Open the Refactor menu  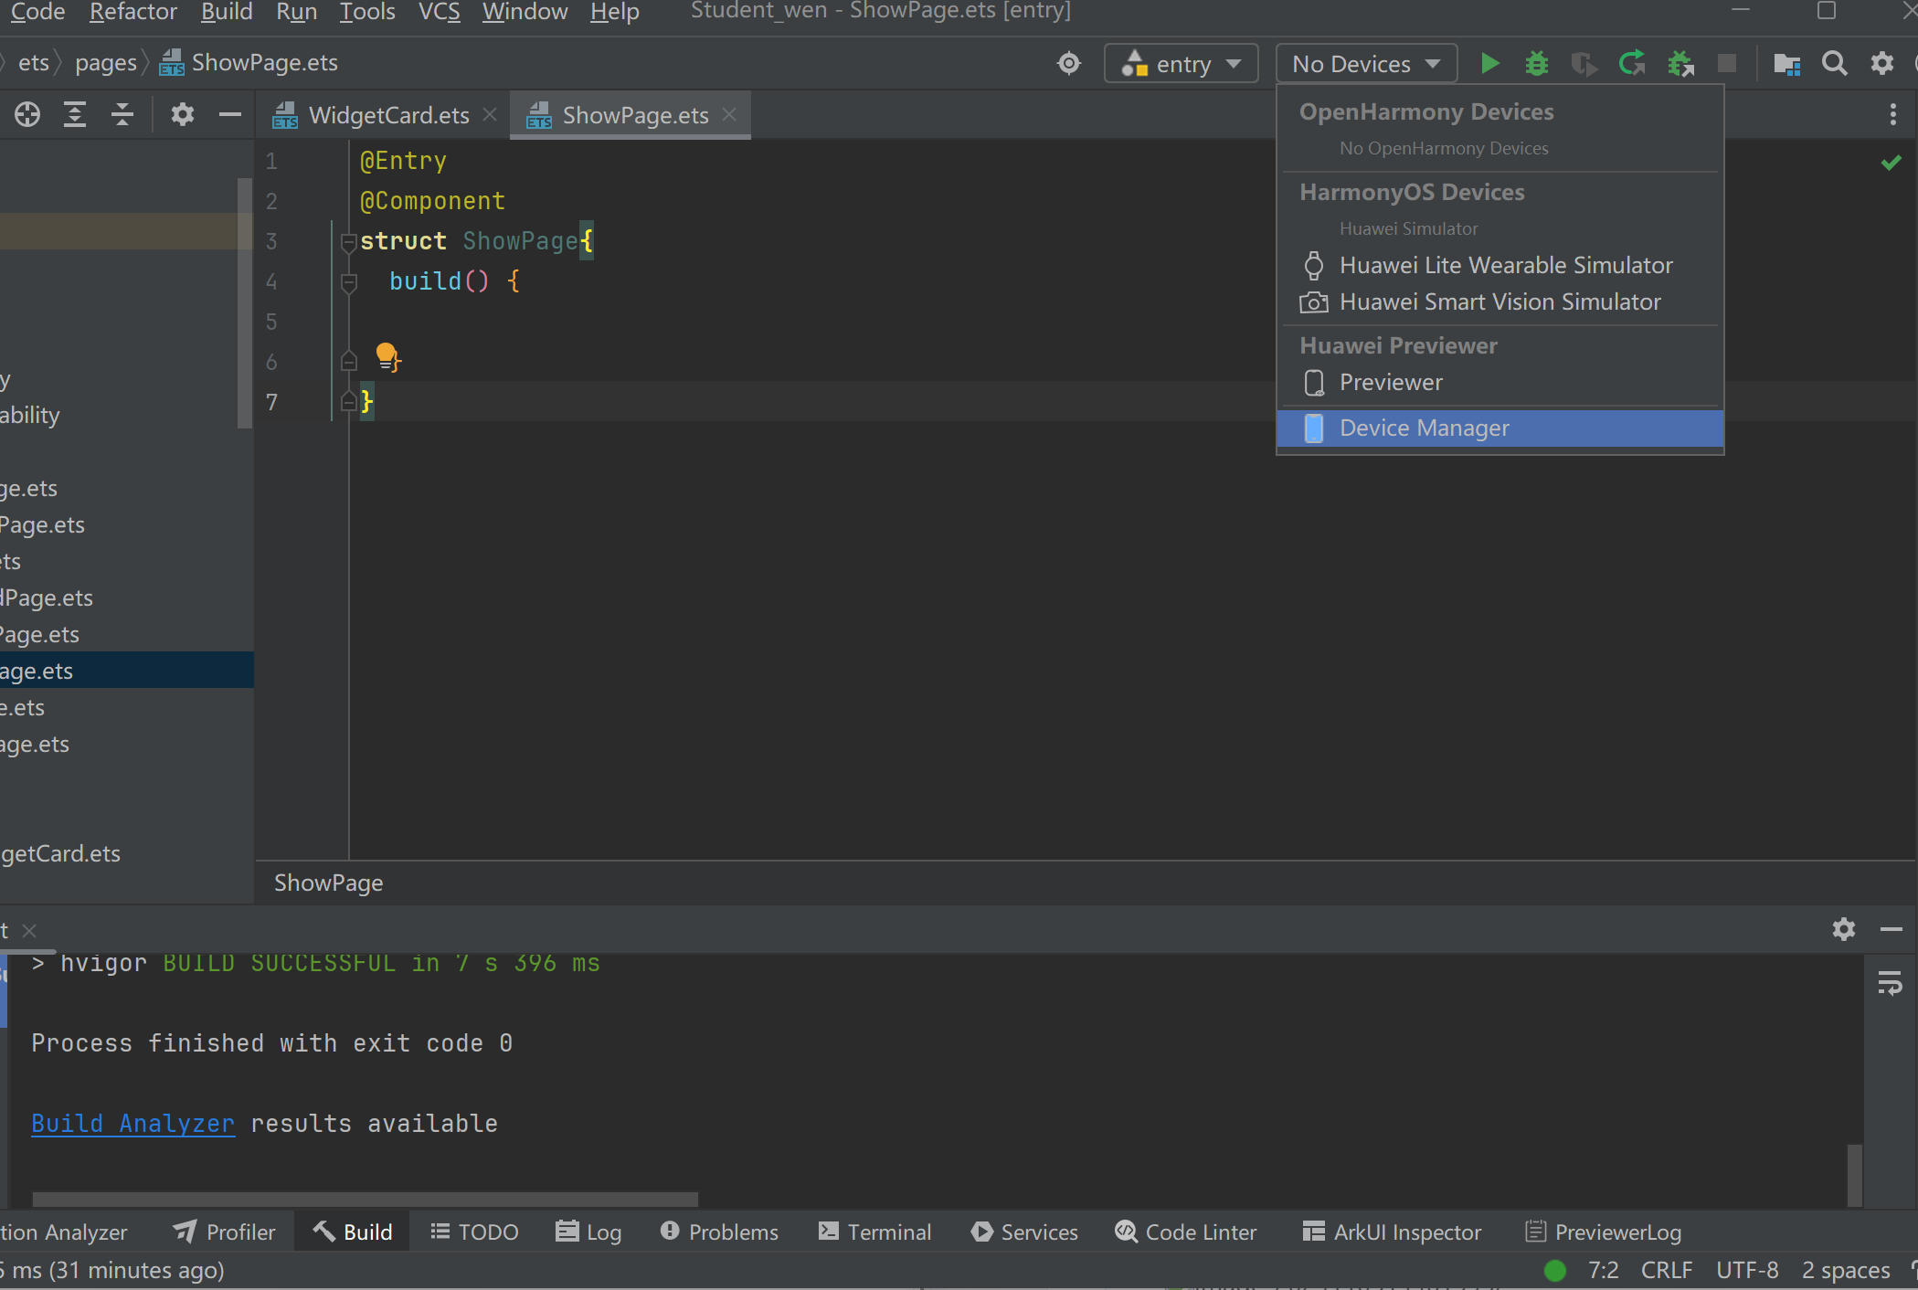[133, 12]
